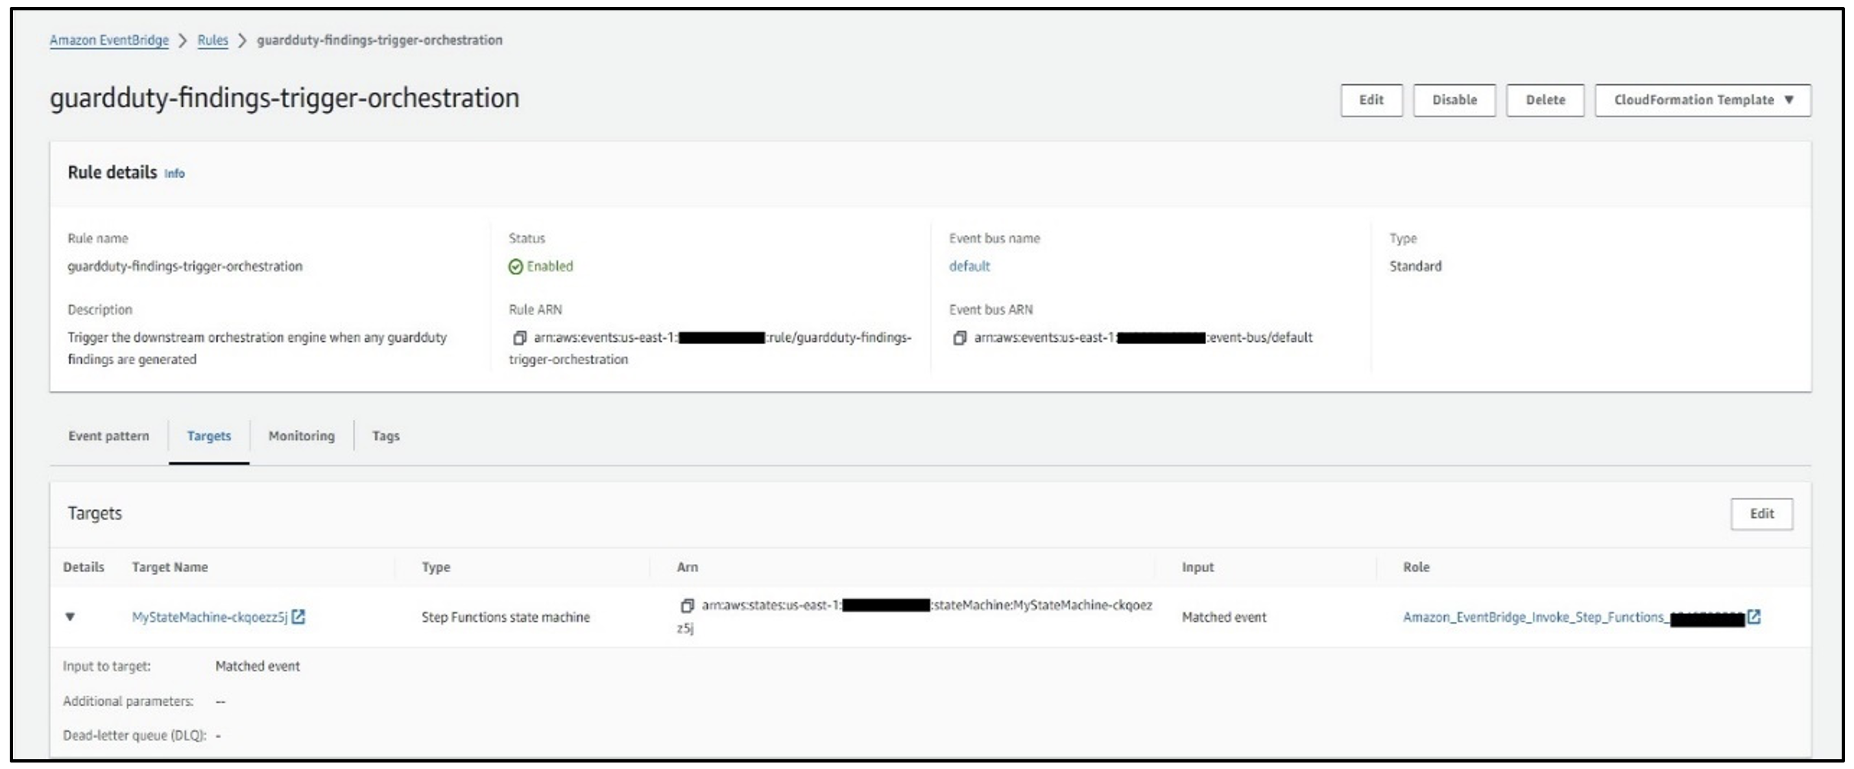This screenshot has height=769, width=1854.
Task: Click the Info link beside Rule details
Action: (174, 173)
